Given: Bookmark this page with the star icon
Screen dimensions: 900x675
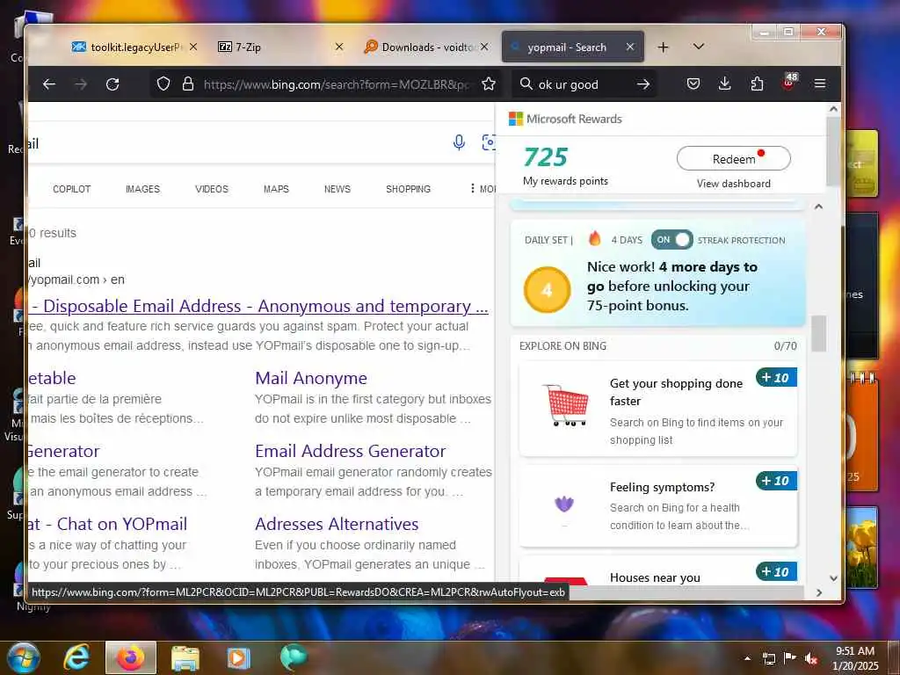Looking at the screenshot, I should pos(489,84).
